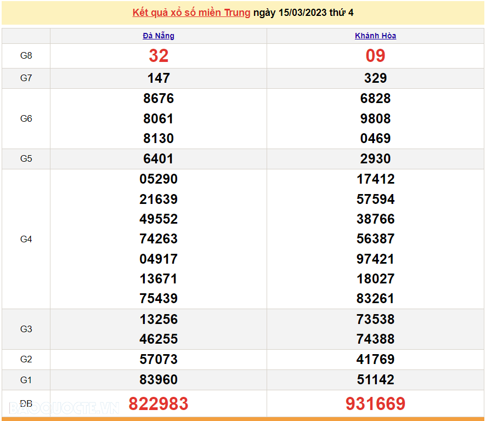Screen dimensions: 486x421
Task: Click the G1 result 83960 for Đà Nẵng
Action: (158, 379)
